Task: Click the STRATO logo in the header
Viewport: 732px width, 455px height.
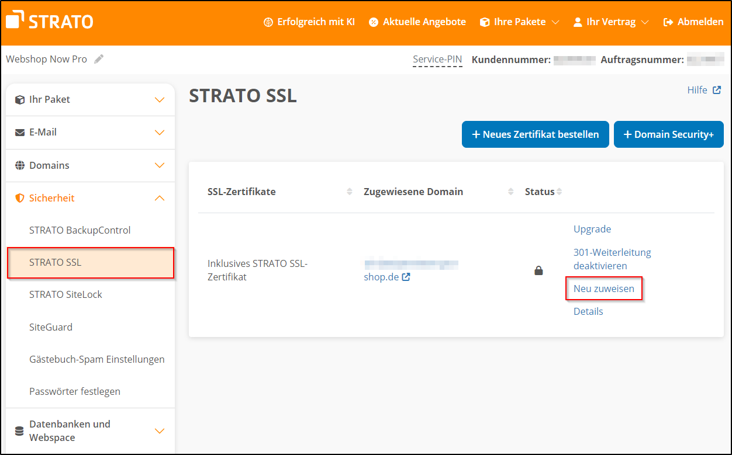Action: [x=49, y=20]
